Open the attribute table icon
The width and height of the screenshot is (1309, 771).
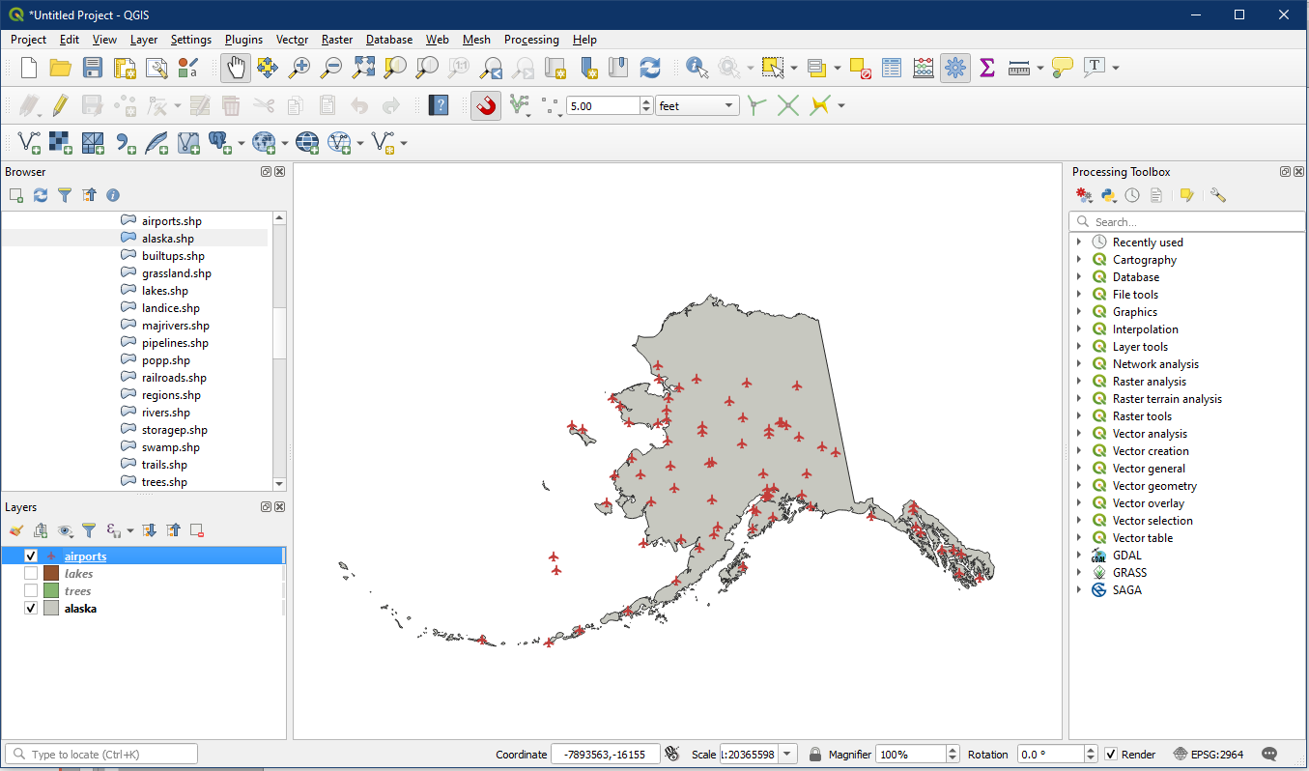point(892,68)
